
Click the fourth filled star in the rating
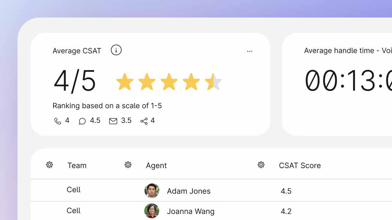point(191,82)
